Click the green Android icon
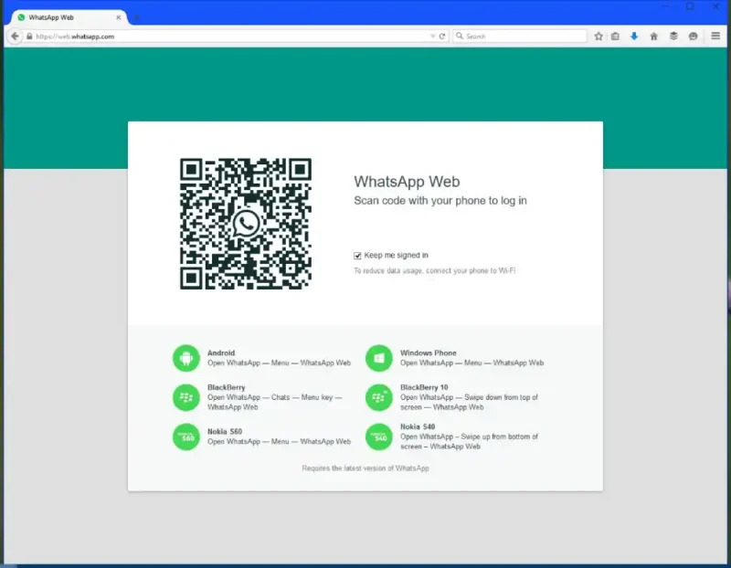This screenshot has width=731, height=568. (x=186, y=358)
